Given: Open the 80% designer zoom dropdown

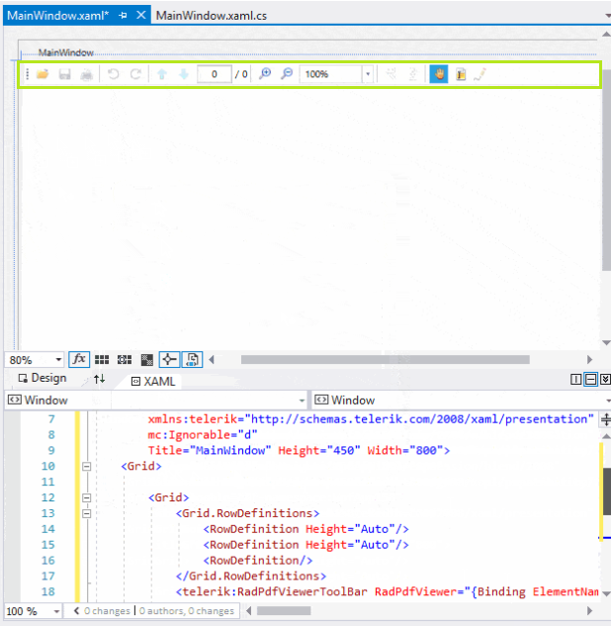Looking at the screenshot, I should coord(57,360).
